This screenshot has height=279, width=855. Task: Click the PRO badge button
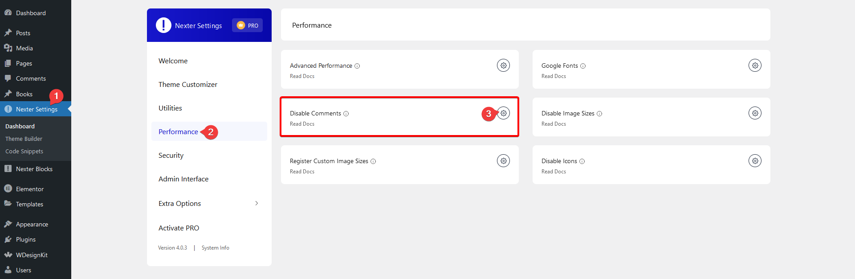(x=247, y=25)
